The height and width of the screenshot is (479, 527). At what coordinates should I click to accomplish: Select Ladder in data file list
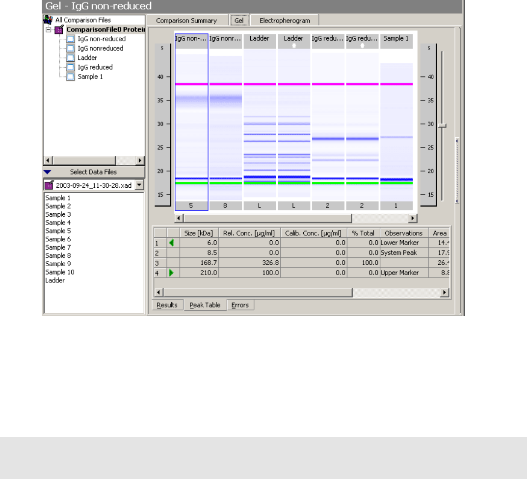point(55,280)
